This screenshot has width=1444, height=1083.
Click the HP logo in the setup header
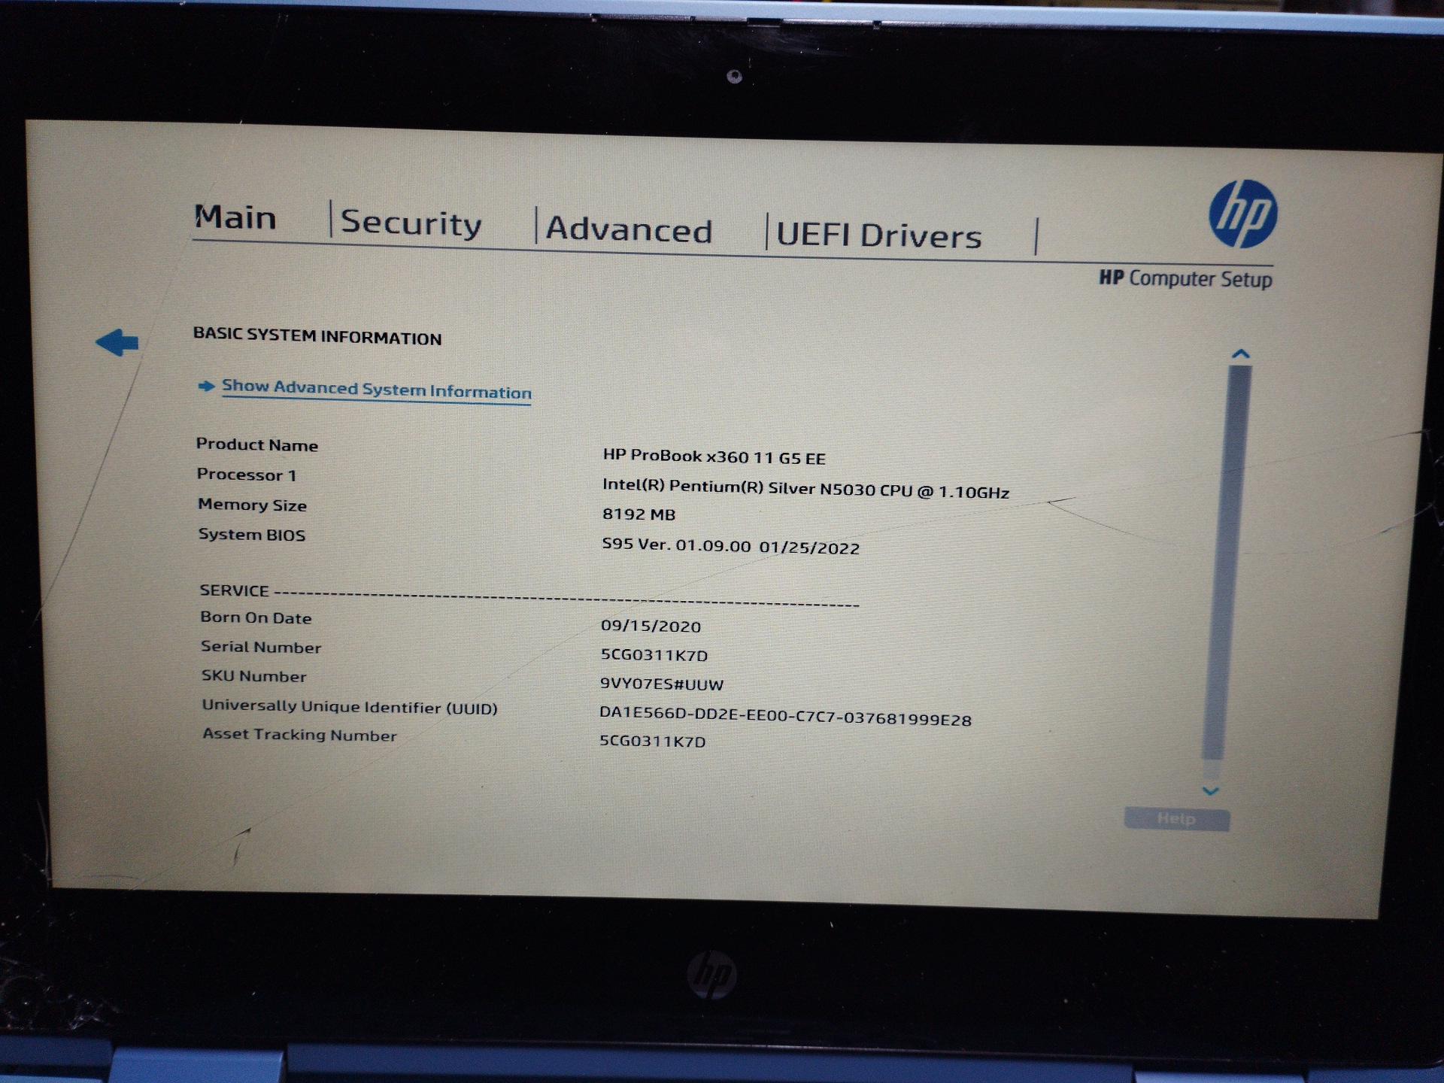pos(1242,214)
